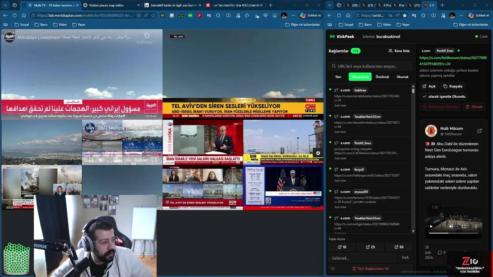Open Copilot Sohbet et in the right window
The width and height of the screenshot is (493, 277).
point(479,15)
